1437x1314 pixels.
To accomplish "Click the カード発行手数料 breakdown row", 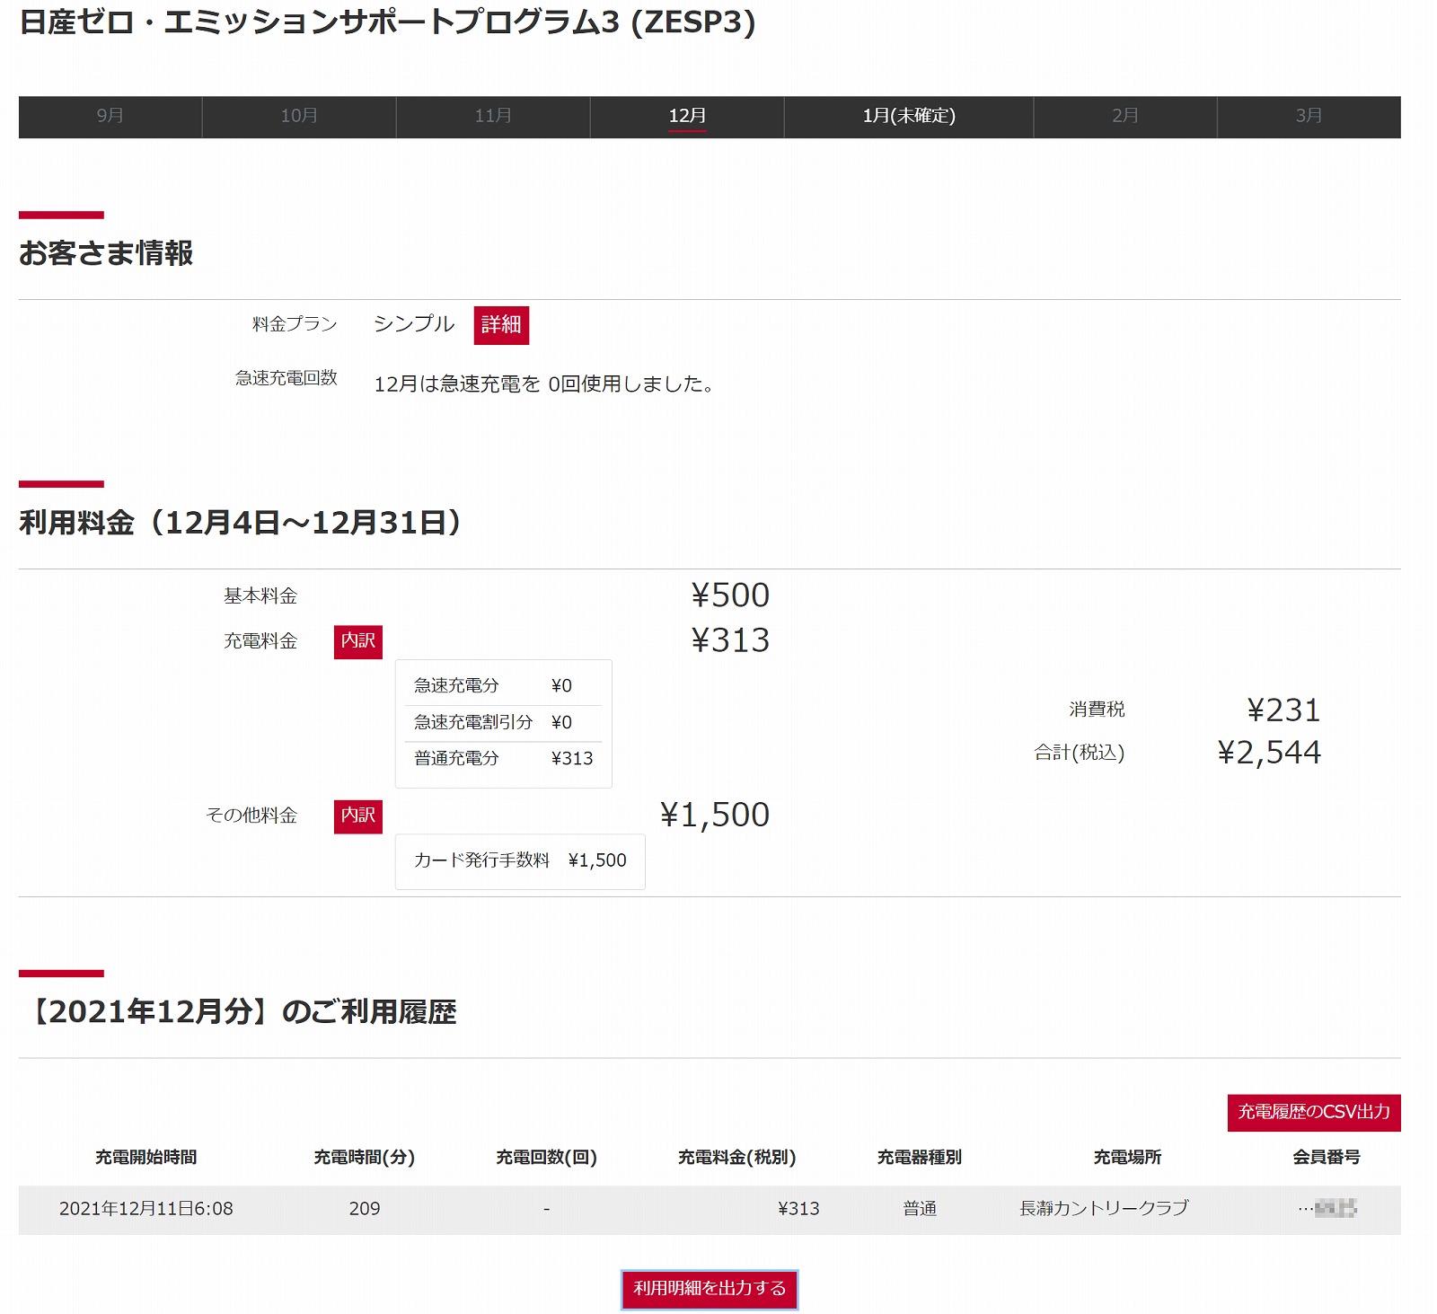I will coord(519,860).
